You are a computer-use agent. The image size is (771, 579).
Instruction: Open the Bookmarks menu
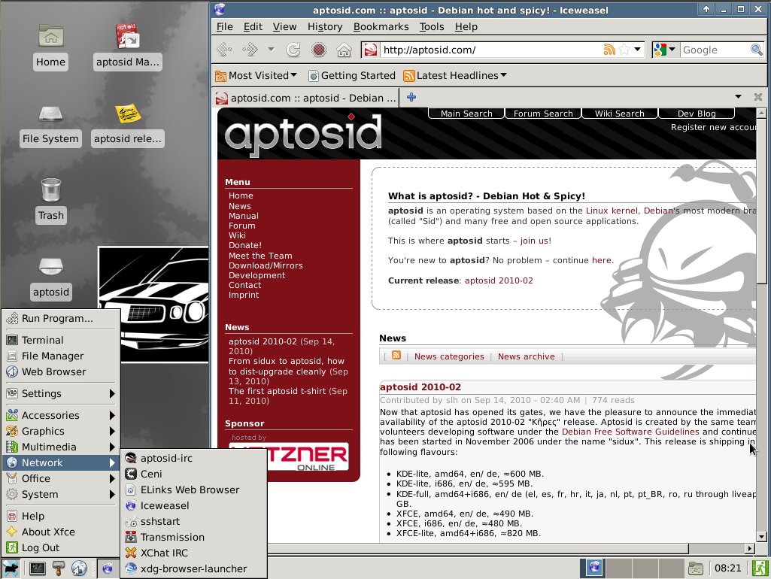click(x=381, y=26)
